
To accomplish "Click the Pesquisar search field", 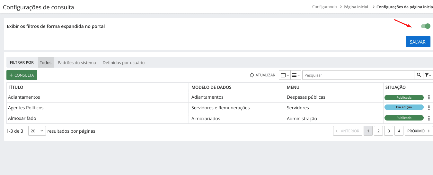I will 358,75.
